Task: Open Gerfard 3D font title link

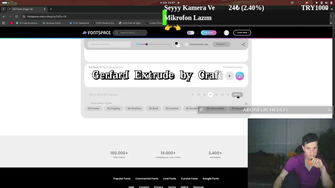Action: 95,67
